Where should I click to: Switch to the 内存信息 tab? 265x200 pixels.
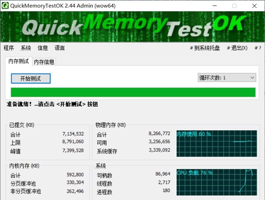(x=44, y=62)
